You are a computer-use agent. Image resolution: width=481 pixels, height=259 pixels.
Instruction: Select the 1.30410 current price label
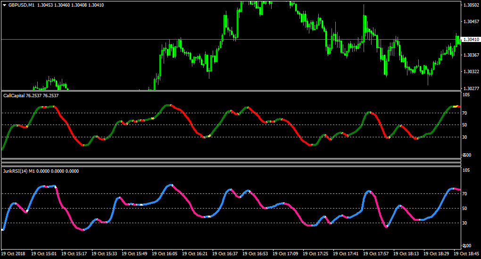tap(471, 40)
